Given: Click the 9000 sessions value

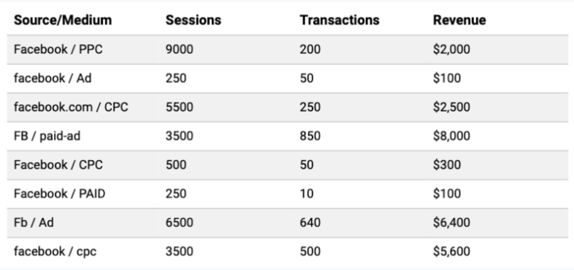Looking at the screenshot, I should (179, 49).
